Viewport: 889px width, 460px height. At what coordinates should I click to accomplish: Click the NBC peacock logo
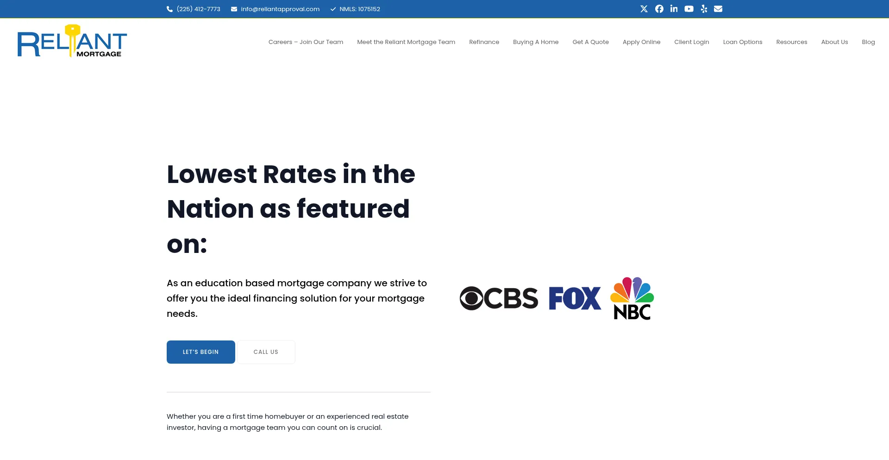tap(632, 298)
